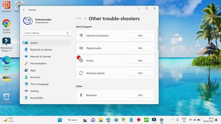The width and height of the screenshot is (221, 124).
Task: Open Chat app on the taskbar
Action: coord(93,120)
